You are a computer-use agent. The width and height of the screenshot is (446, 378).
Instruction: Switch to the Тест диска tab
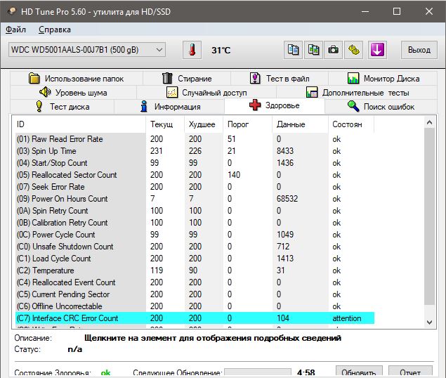pos(62,107)
